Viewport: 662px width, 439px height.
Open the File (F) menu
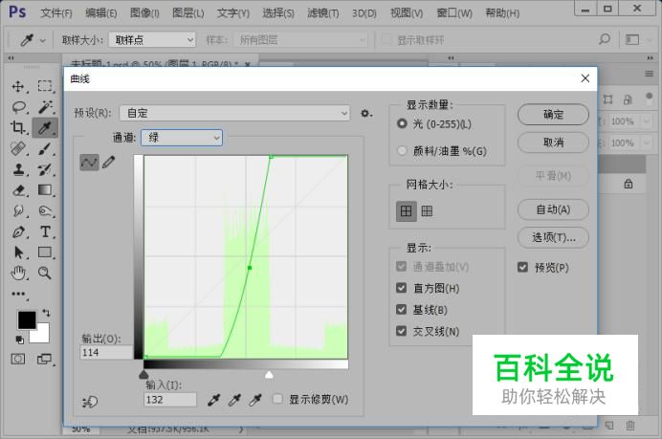(x=56, y=13)
